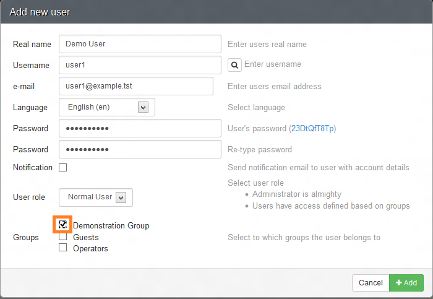Viewport: 433px width, 299px height.
Task: Click the Real name field label
Action: tap(32, 45)
